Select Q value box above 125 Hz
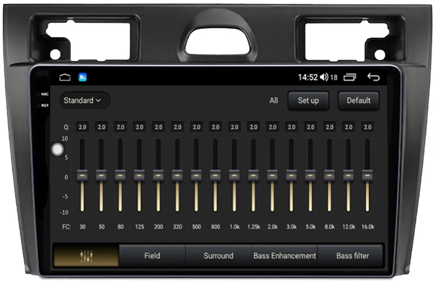Viewport: 436px width, 284px height. (139, 127)
